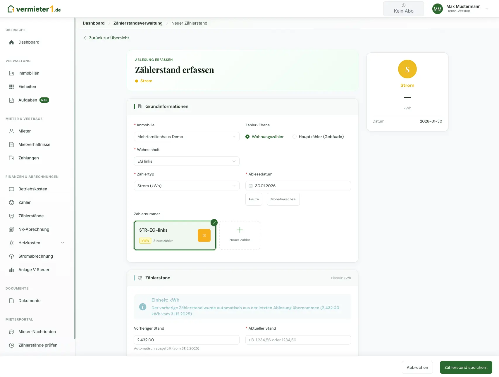Click the Mieter-Nachrichten chat bubble icon

[12, 332]
